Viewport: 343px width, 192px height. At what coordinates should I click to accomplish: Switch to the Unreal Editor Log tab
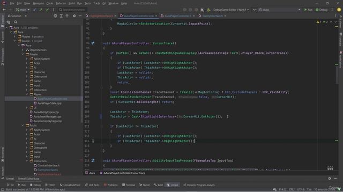28,179
